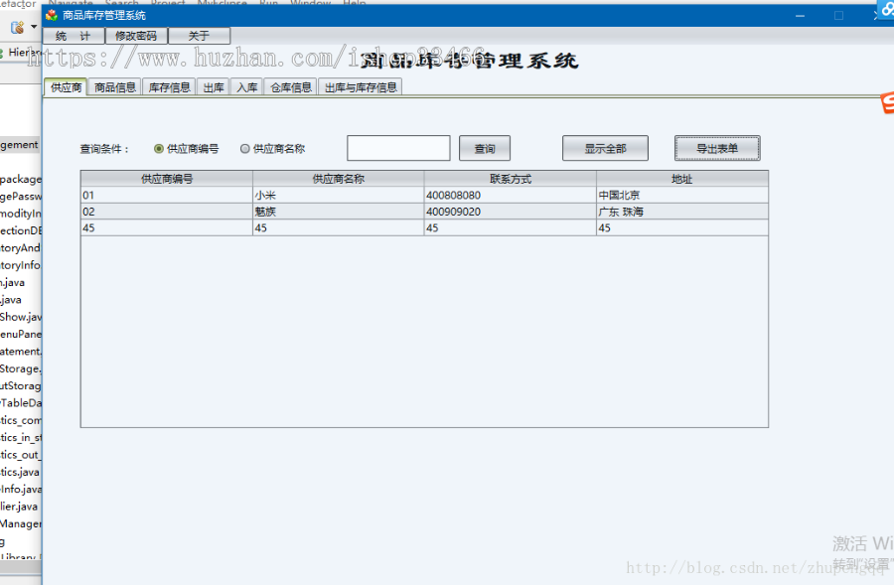Open the Eclipse Run menu
Image resolution: width=894 pixels, height=585 pixels.
(268, 4)
